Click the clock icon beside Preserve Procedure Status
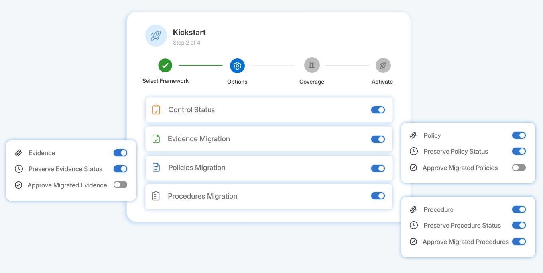543x273 pixels. (414, 225)
